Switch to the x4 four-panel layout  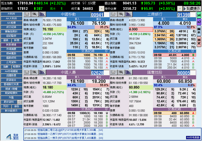[199, 15]
